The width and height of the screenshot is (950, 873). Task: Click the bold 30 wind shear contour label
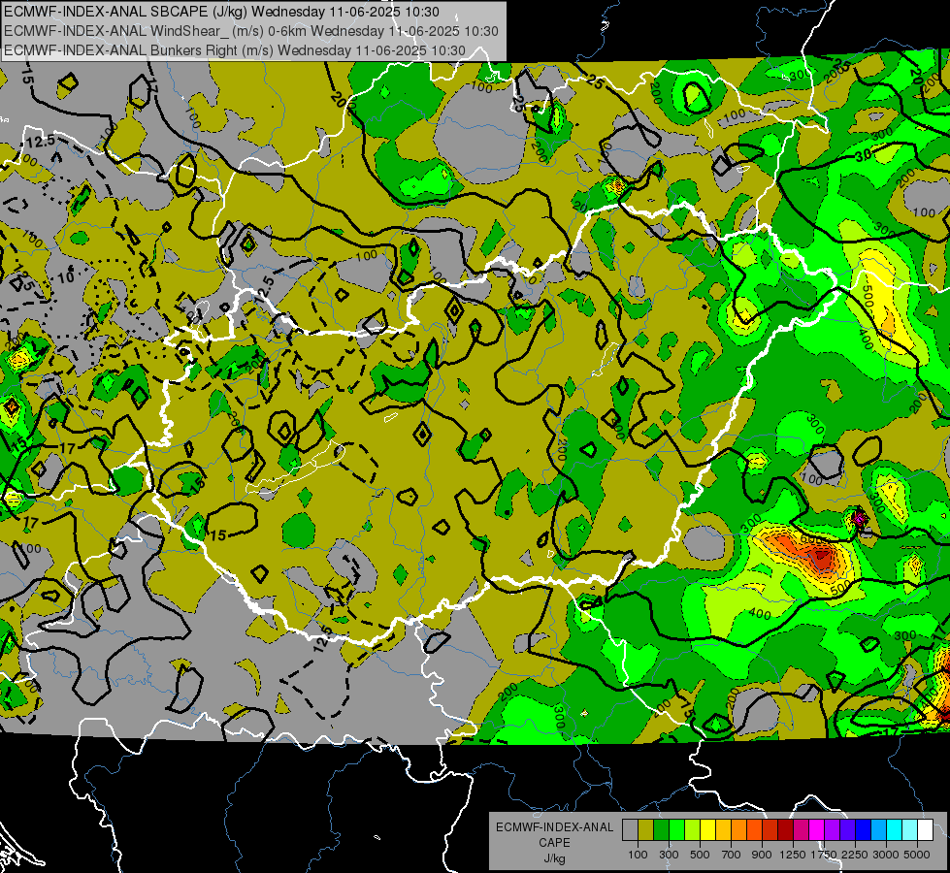click(863, 155)
